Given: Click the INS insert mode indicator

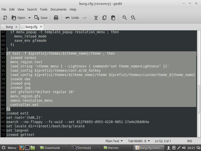Looking at the screenshot, I should click(189, 141).
